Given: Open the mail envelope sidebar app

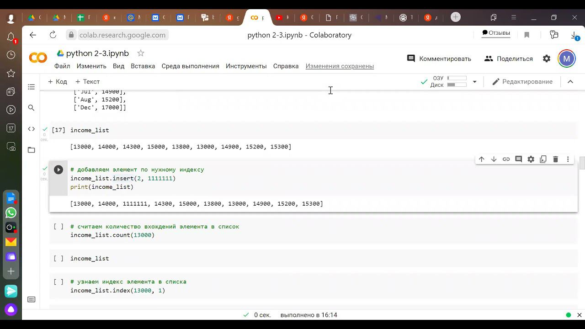Looking at the screenshot, I should point(11,242).
